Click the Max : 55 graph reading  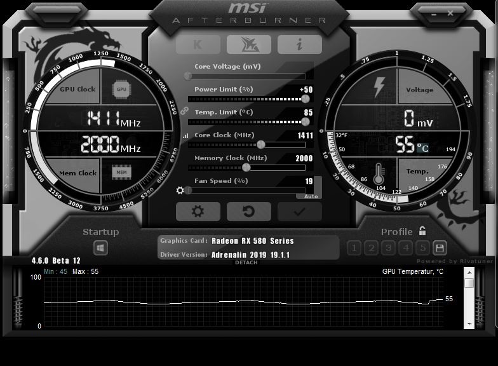[x=85, y=272]
